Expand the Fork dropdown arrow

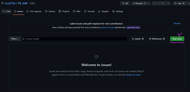168,3
